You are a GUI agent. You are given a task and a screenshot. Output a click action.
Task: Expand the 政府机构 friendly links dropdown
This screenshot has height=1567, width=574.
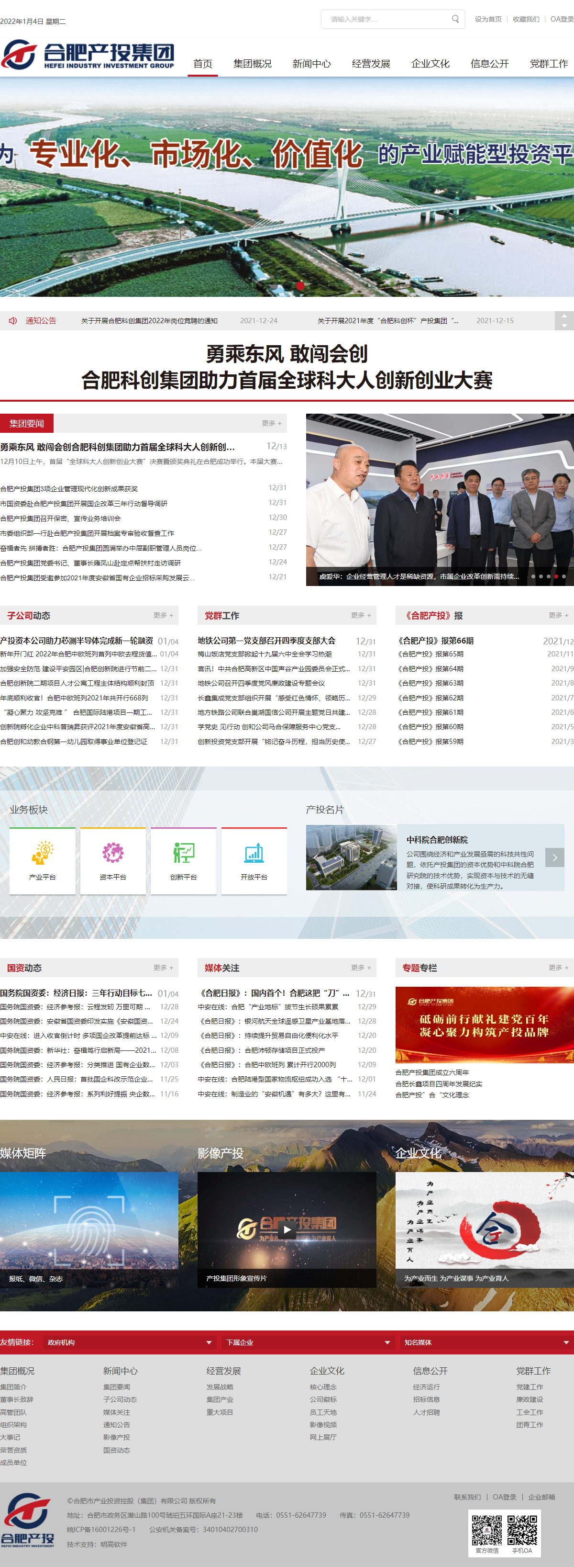pyautogui.click(x=130, y=1342)
